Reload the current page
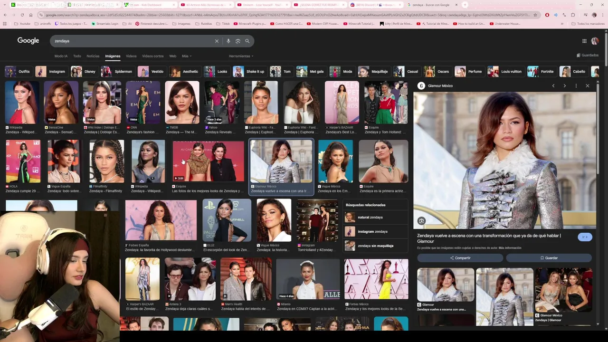The height and width of the screenshot is (342, 608). [22, 15]
